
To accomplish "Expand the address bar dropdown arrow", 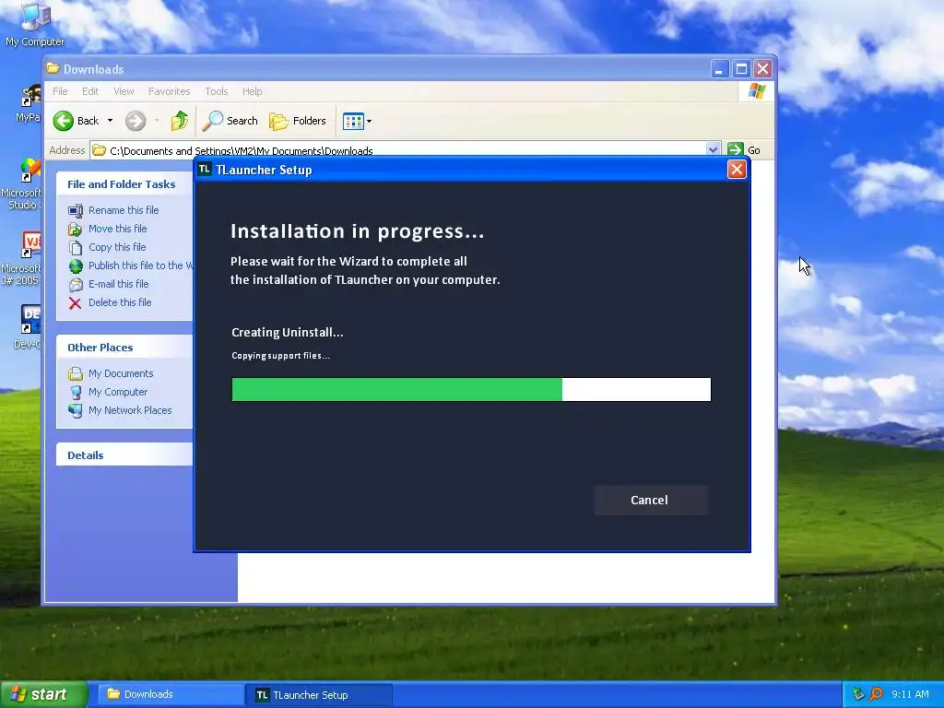I will (x=713, y=149).
